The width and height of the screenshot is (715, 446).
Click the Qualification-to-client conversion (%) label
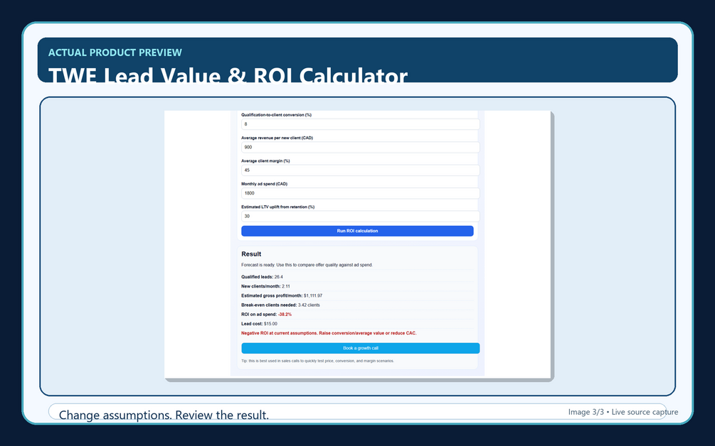(x=276, y=114)
